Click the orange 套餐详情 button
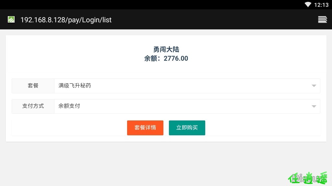This screenshot has width=332, height=186. [x=145, y=128]
